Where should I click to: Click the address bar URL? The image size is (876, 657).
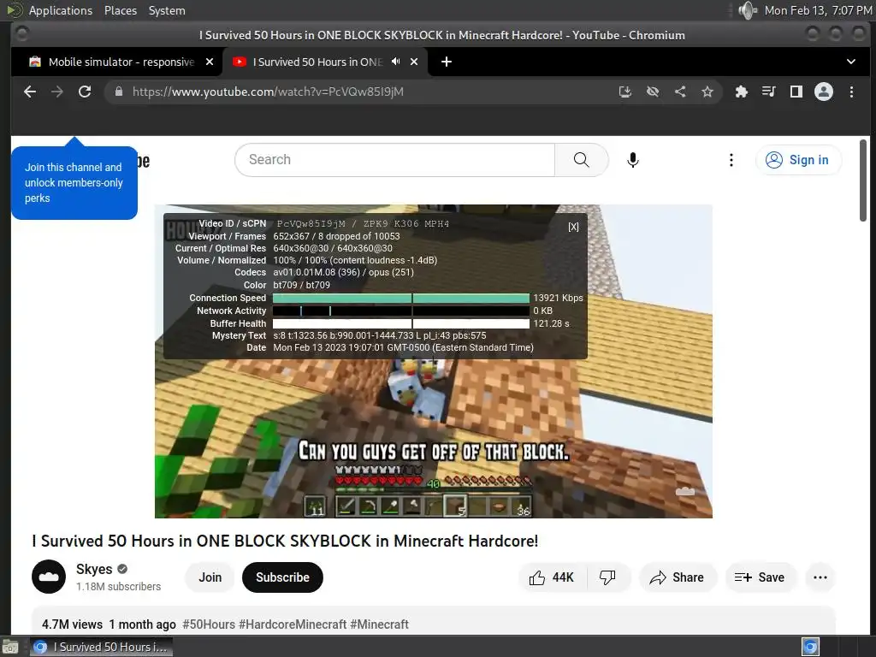coord(268,92)
